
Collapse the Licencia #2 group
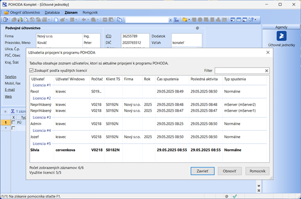click(x=42, y=98)
